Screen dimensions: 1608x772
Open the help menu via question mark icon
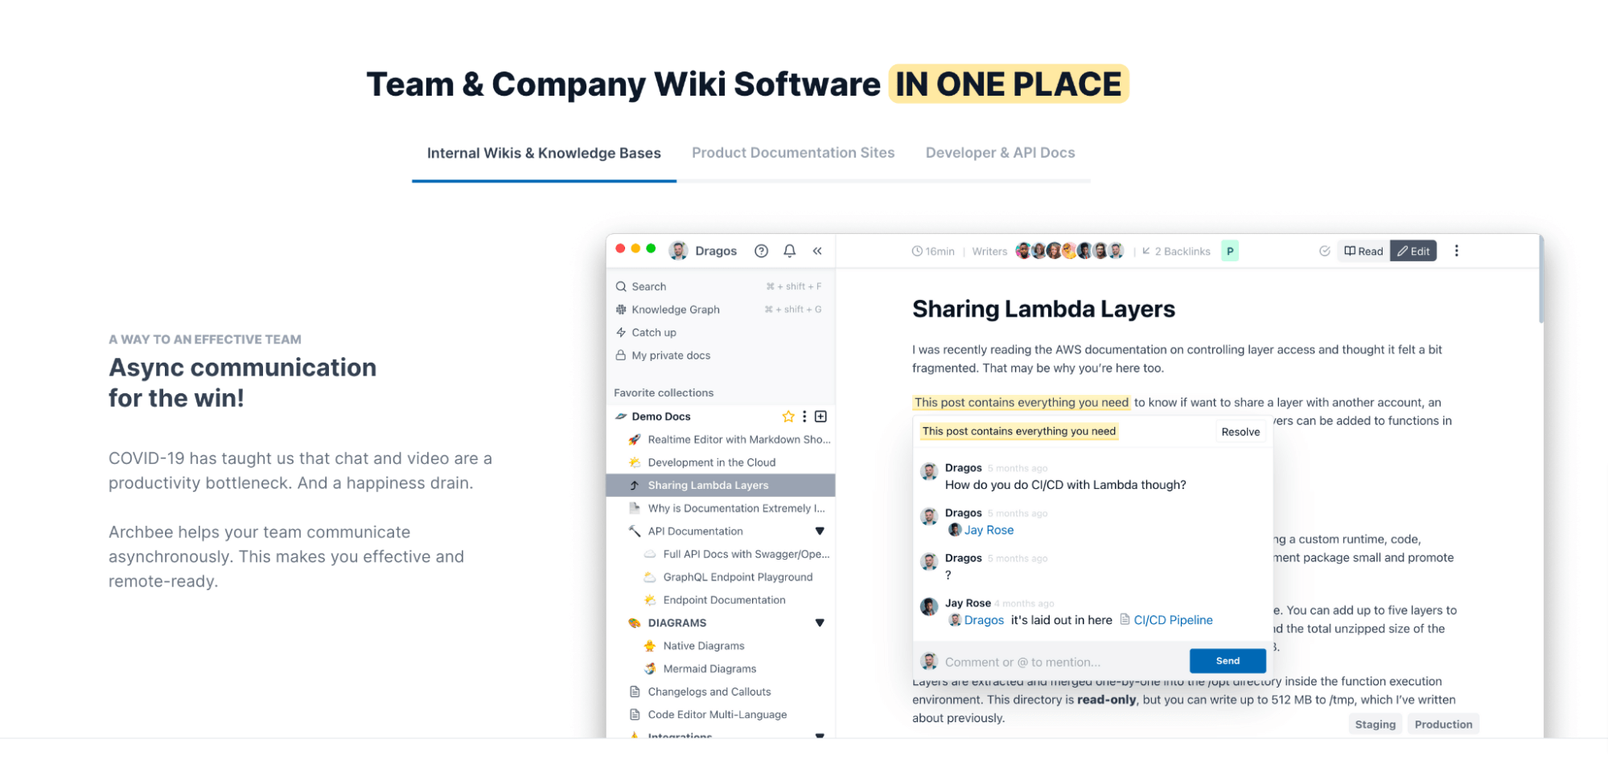761,250
